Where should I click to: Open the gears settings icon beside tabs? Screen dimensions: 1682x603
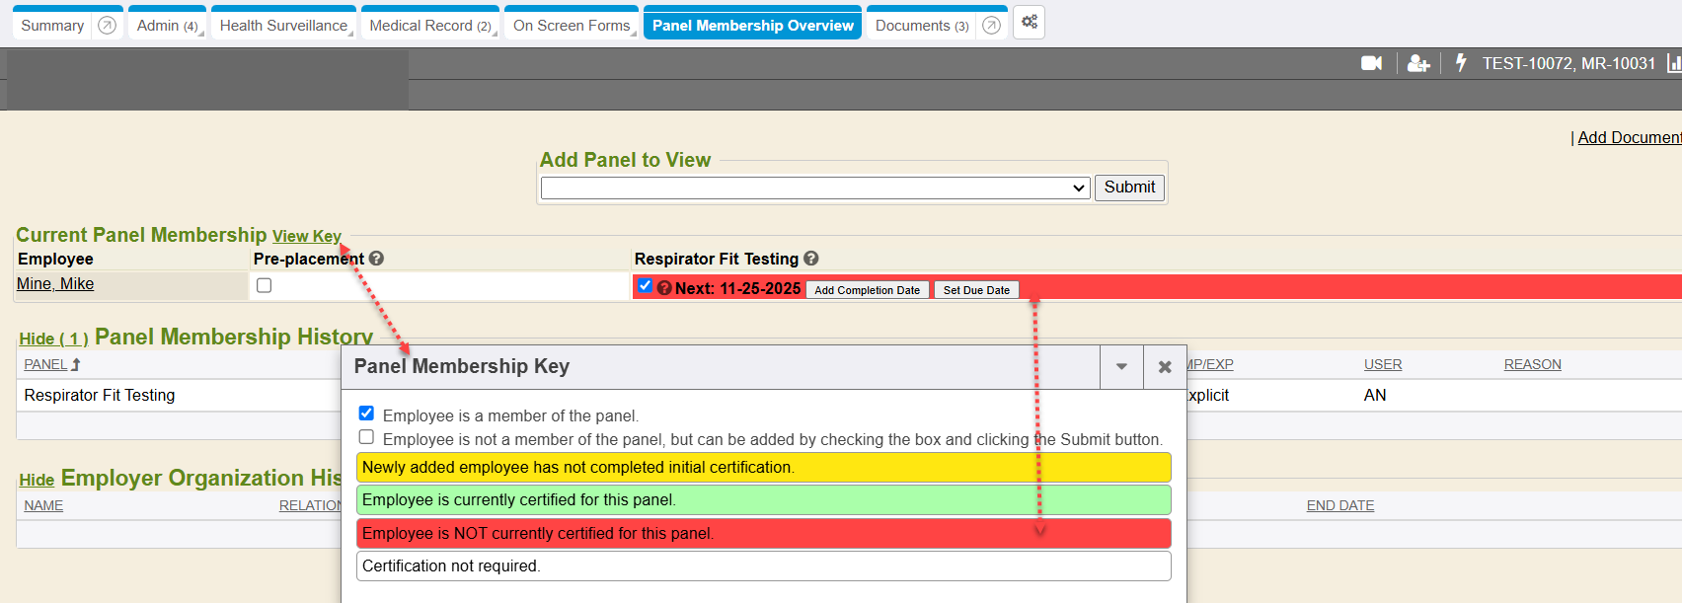click(1029, 23)
